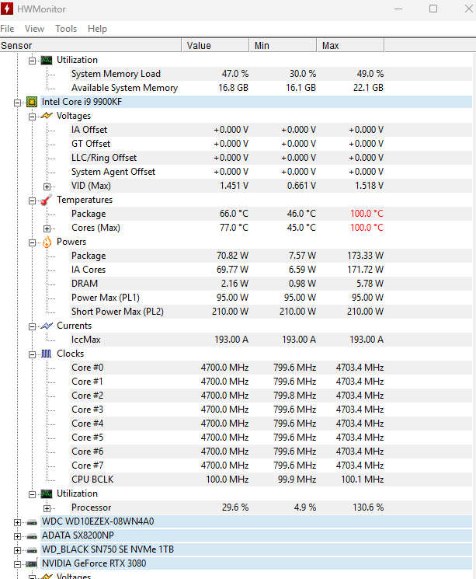Expand the WDC WD10EZEX-08WN4A0 drive node
Image resolution: width=476 pixels, height=579 pixels.
pos(17,522)
